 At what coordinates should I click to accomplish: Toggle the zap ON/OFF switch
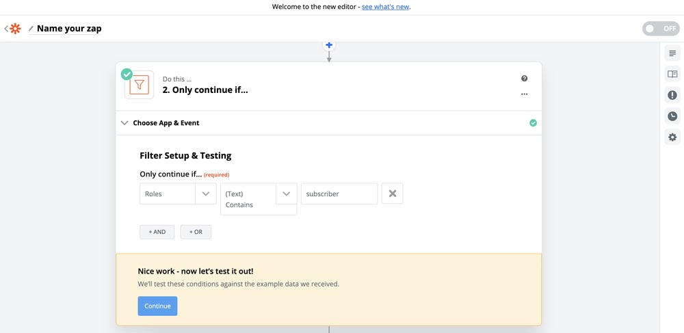(x=661, y=29)
